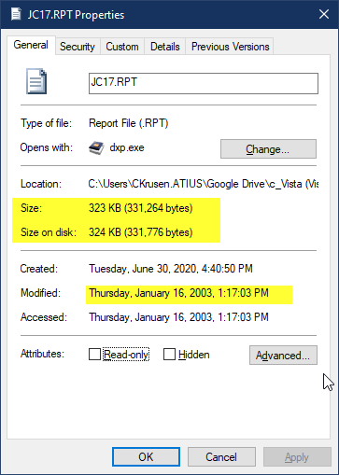This screenshot has width=339, height=475.
Task: Click the document icon in the title bar
Action: pos(16,14)
